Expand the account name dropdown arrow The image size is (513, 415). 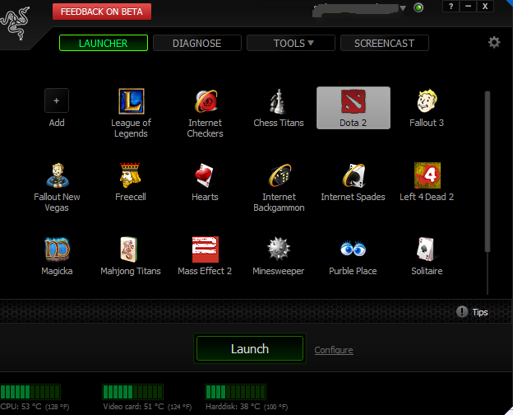403,8
